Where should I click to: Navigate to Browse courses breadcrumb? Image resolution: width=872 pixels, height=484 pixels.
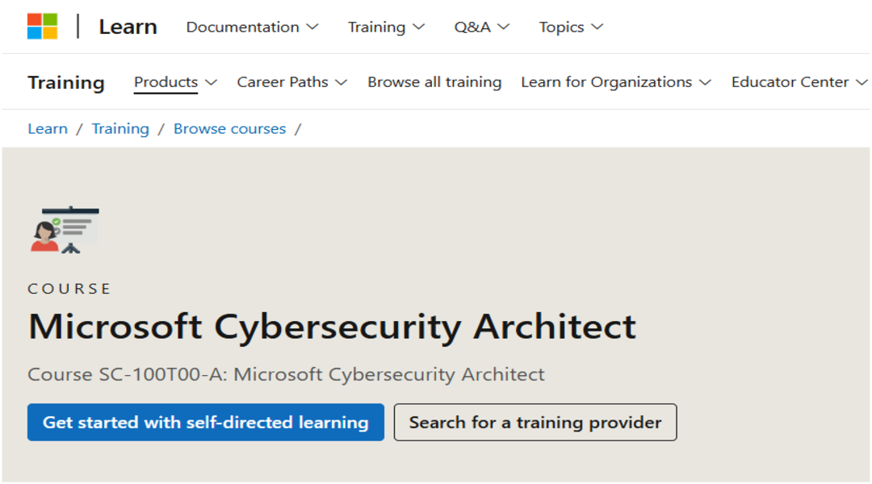229,129
